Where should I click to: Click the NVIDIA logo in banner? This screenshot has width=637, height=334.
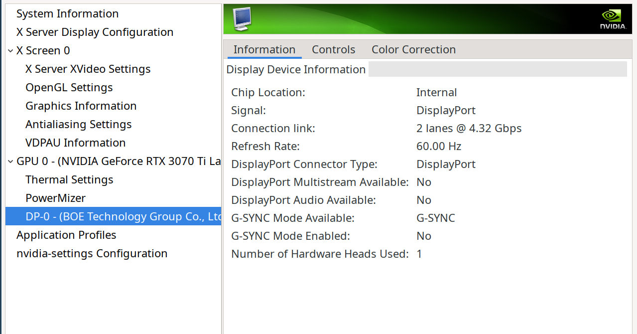[613, 19]
